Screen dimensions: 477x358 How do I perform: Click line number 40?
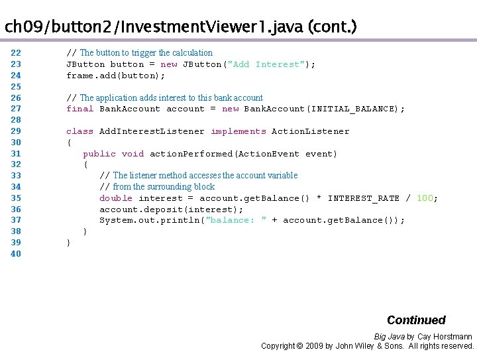pos(16,253)
